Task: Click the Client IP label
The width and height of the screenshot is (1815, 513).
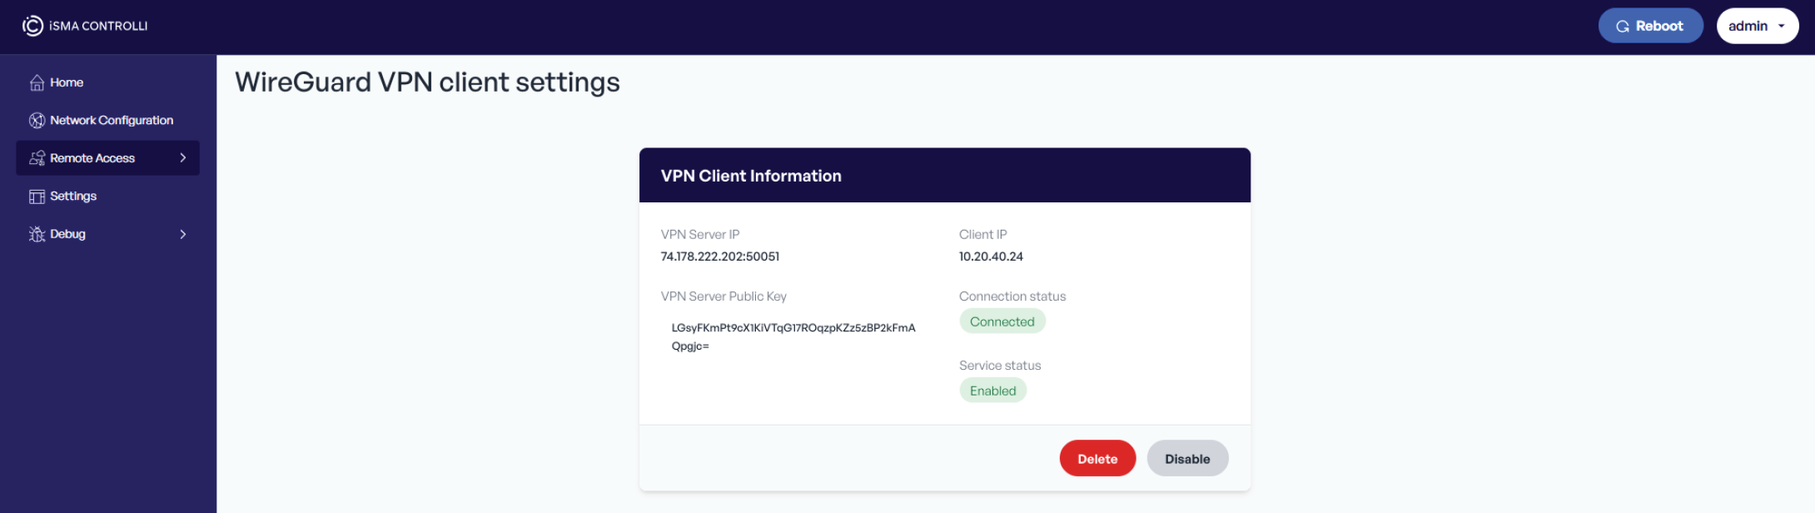Action: tap(983, 235)
